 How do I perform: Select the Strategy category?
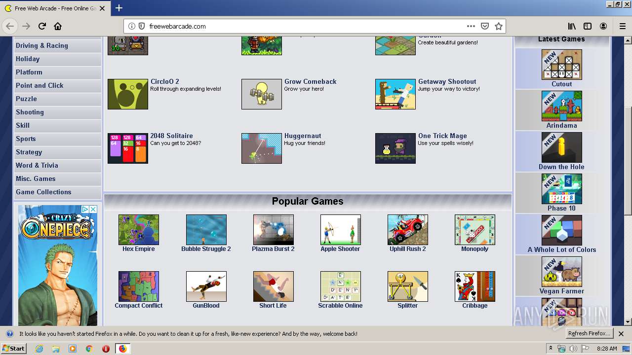point(57,152)
